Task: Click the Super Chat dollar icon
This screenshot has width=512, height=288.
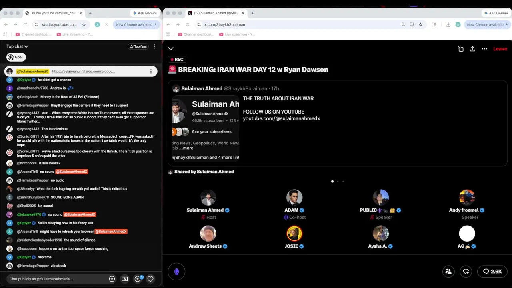Action: [x=125, y=279]
